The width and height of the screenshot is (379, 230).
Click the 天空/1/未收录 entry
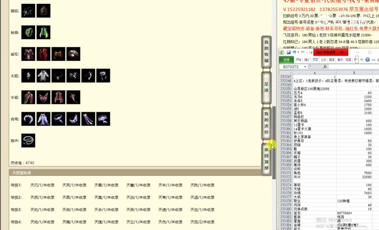point(202,210)
